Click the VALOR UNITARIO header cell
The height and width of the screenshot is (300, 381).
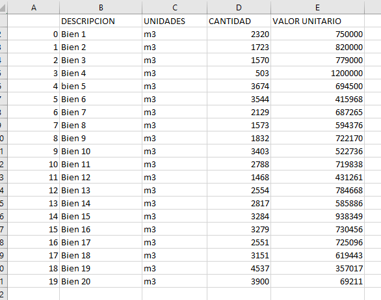[x=317, y=21]
